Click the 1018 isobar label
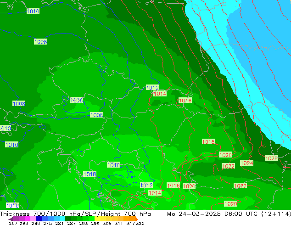This screenshot has height=225, width=291. [x=208, y=141]
